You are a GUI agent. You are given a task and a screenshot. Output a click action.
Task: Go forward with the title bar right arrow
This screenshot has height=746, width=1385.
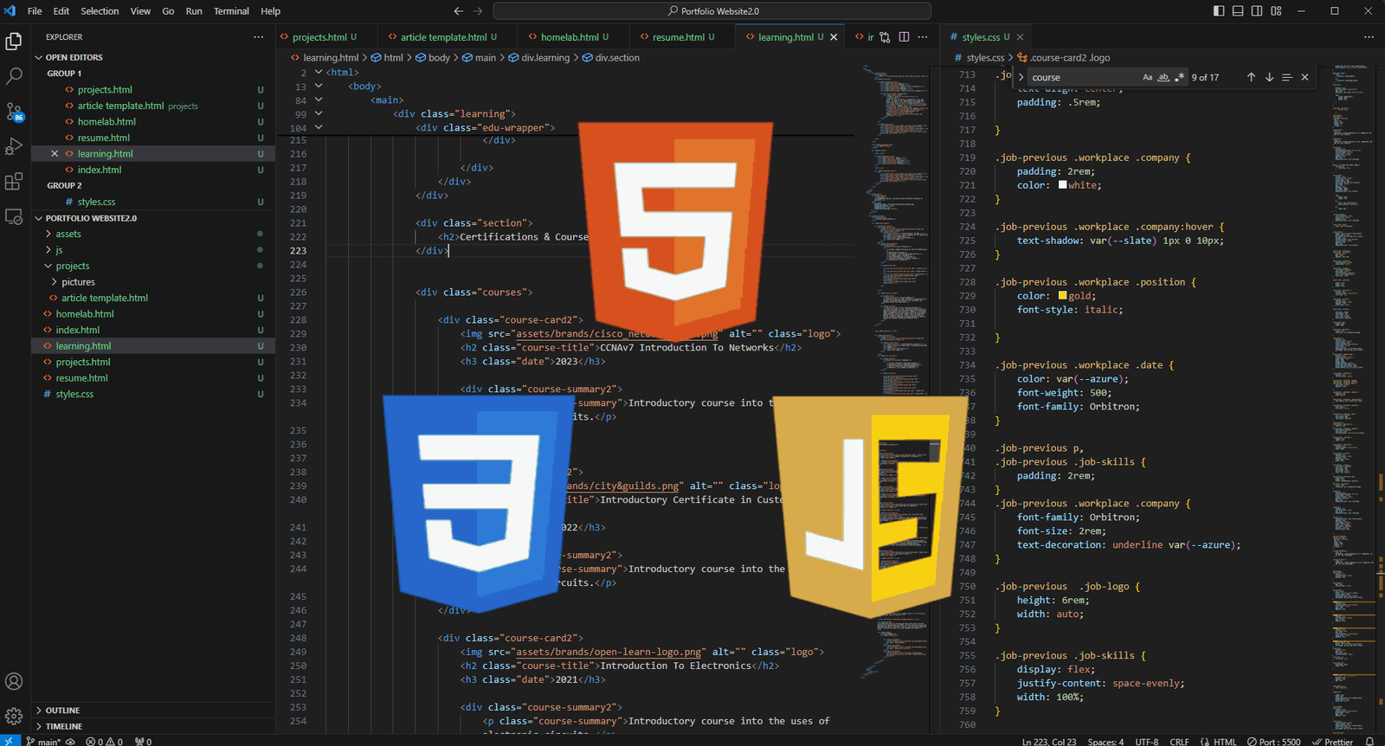[x=478, y=11]
